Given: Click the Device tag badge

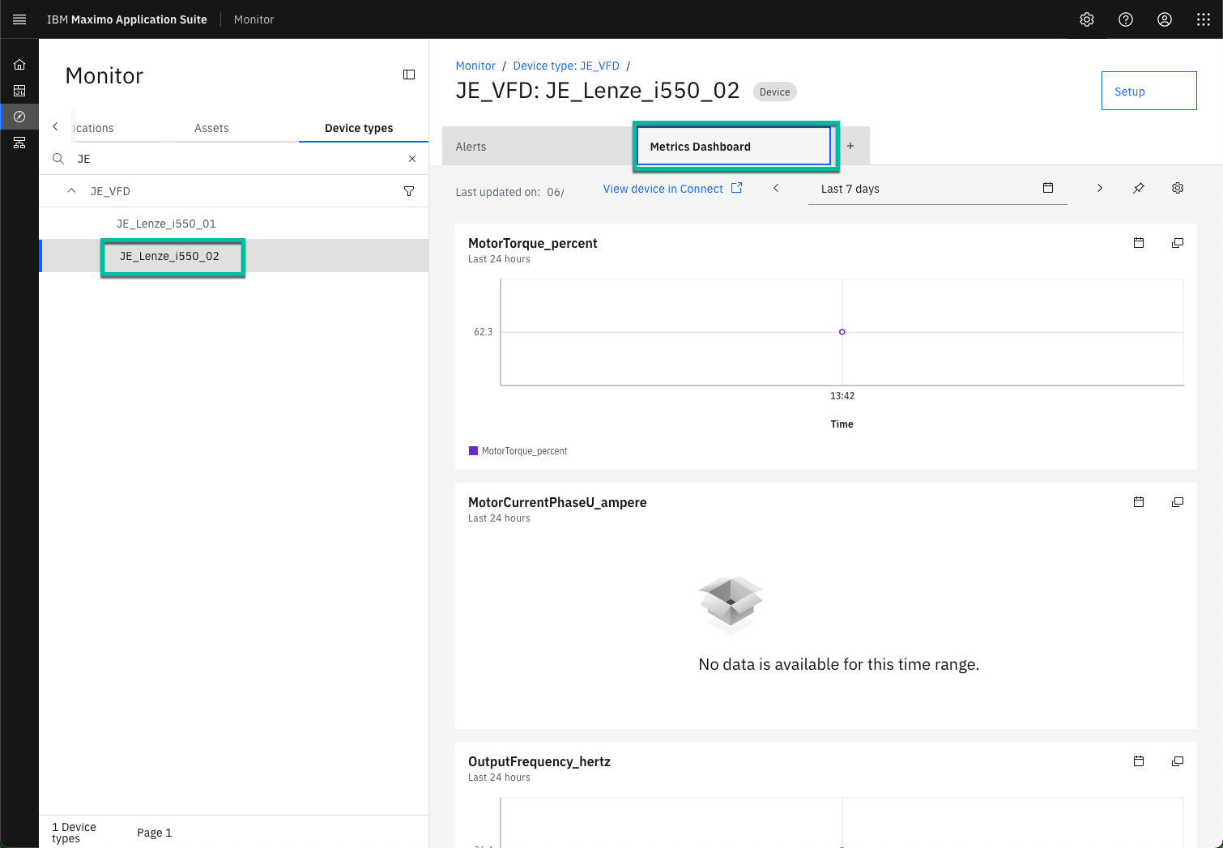Looking at the screenshot, I should (775, 92).
